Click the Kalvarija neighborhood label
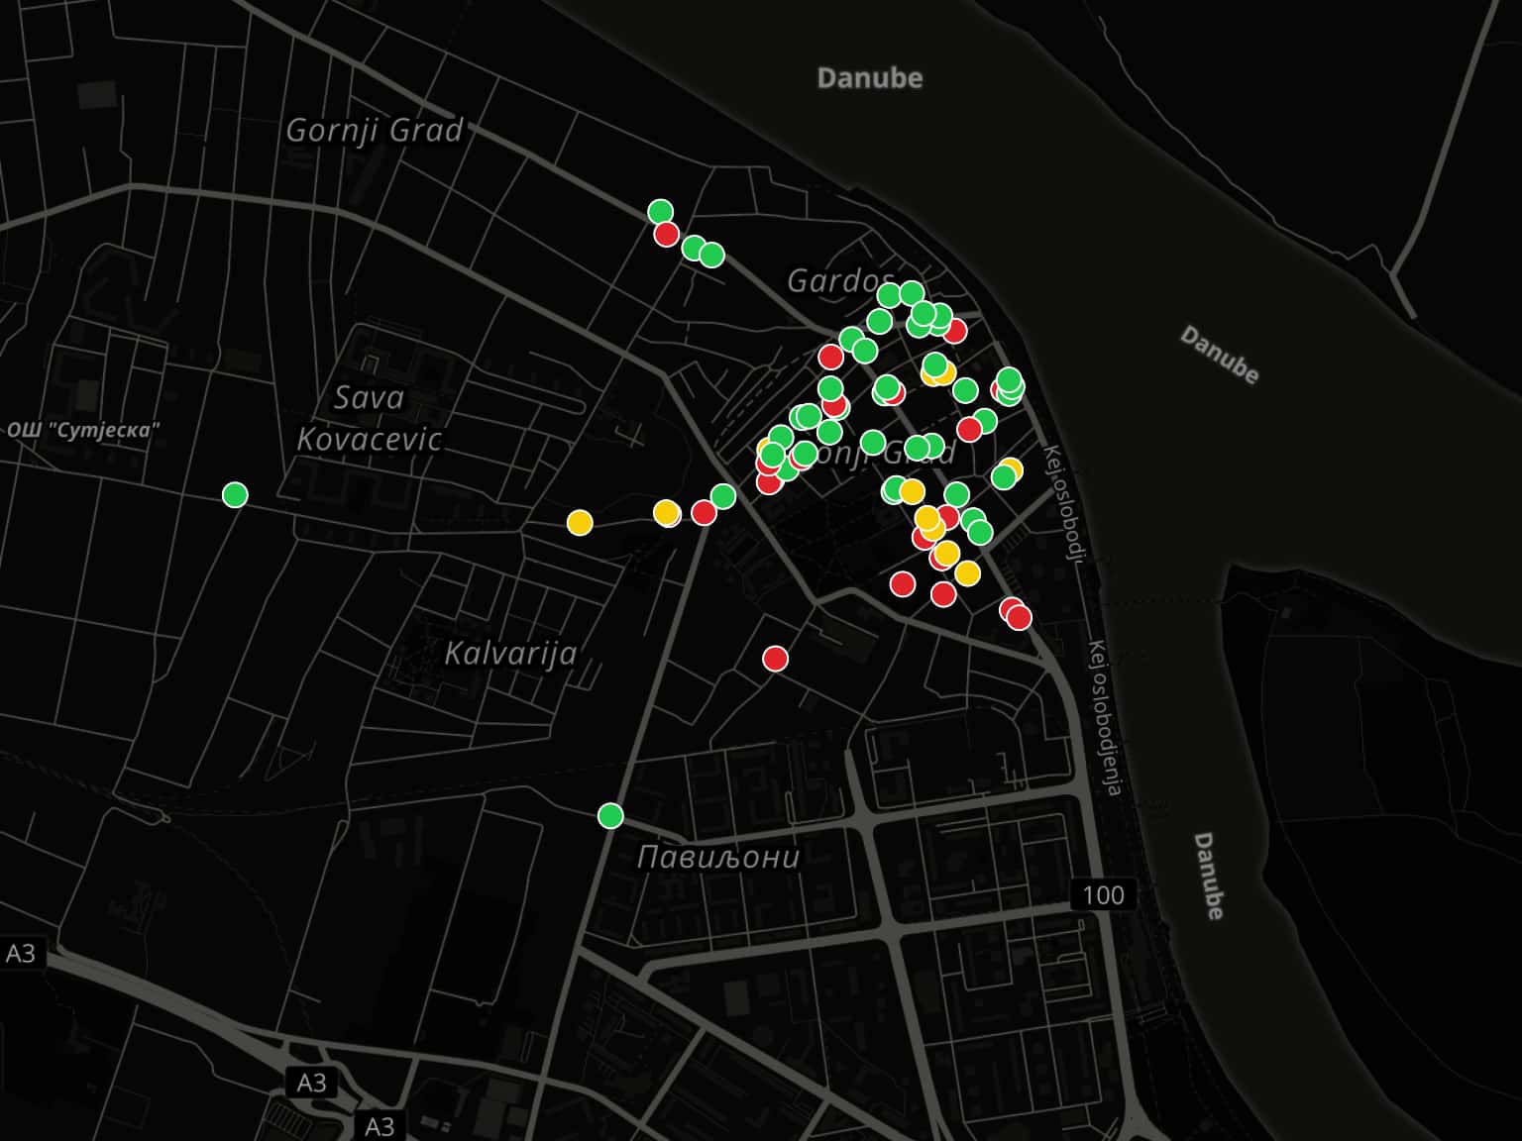This screenshot has width=1522, height=1141. tap(509, 654)
